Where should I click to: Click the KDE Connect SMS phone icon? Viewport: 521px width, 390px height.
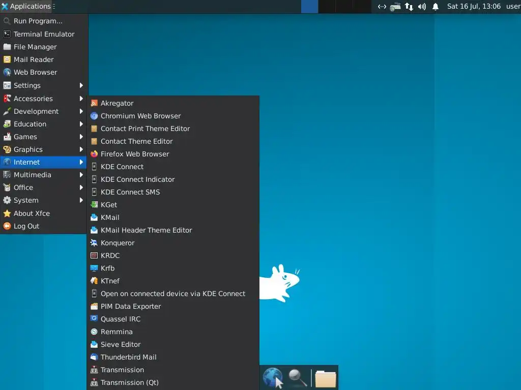click(x=94, y=192)
